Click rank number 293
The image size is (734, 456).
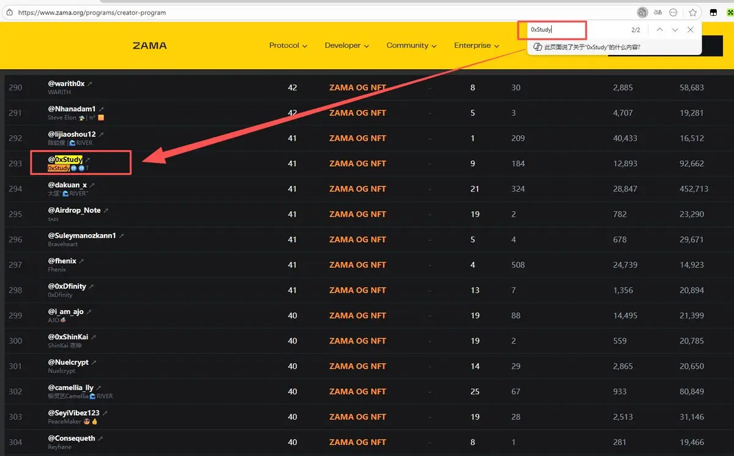pyautogui.click(x=15, y=163)
